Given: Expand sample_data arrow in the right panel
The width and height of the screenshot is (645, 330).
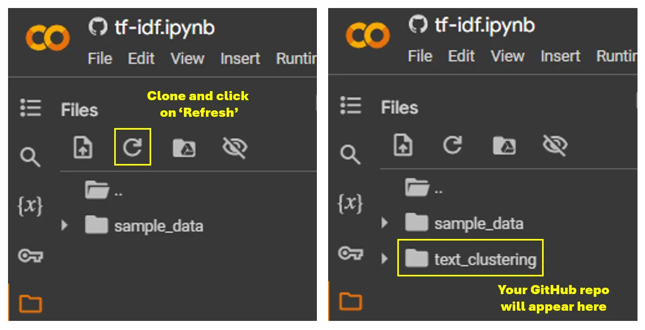Looking at the screenshot, I should (x=384, y=223).
